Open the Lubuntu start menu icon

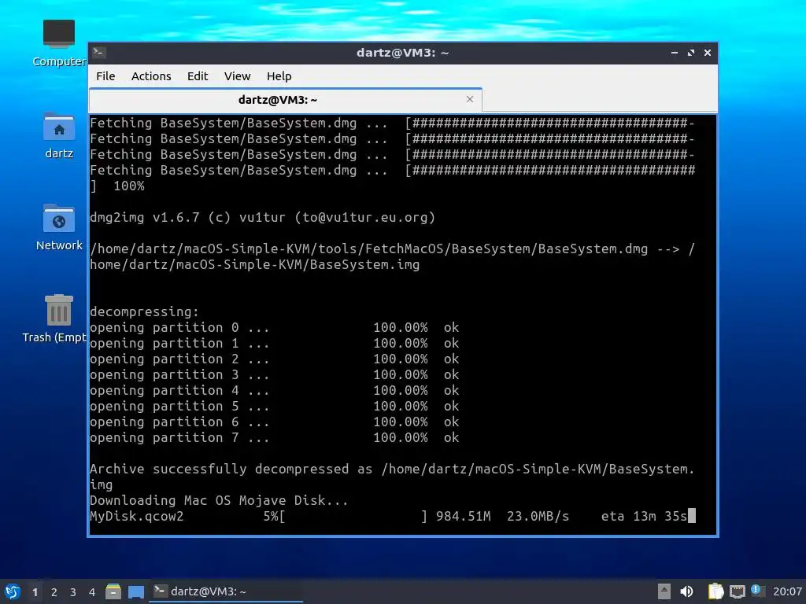[13, 591]
